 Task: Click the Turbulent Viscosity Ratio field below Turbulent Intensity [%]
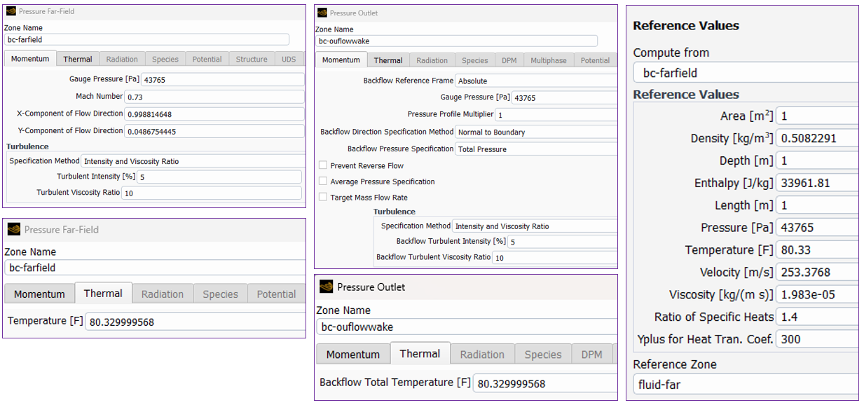[x=212, y=193]
